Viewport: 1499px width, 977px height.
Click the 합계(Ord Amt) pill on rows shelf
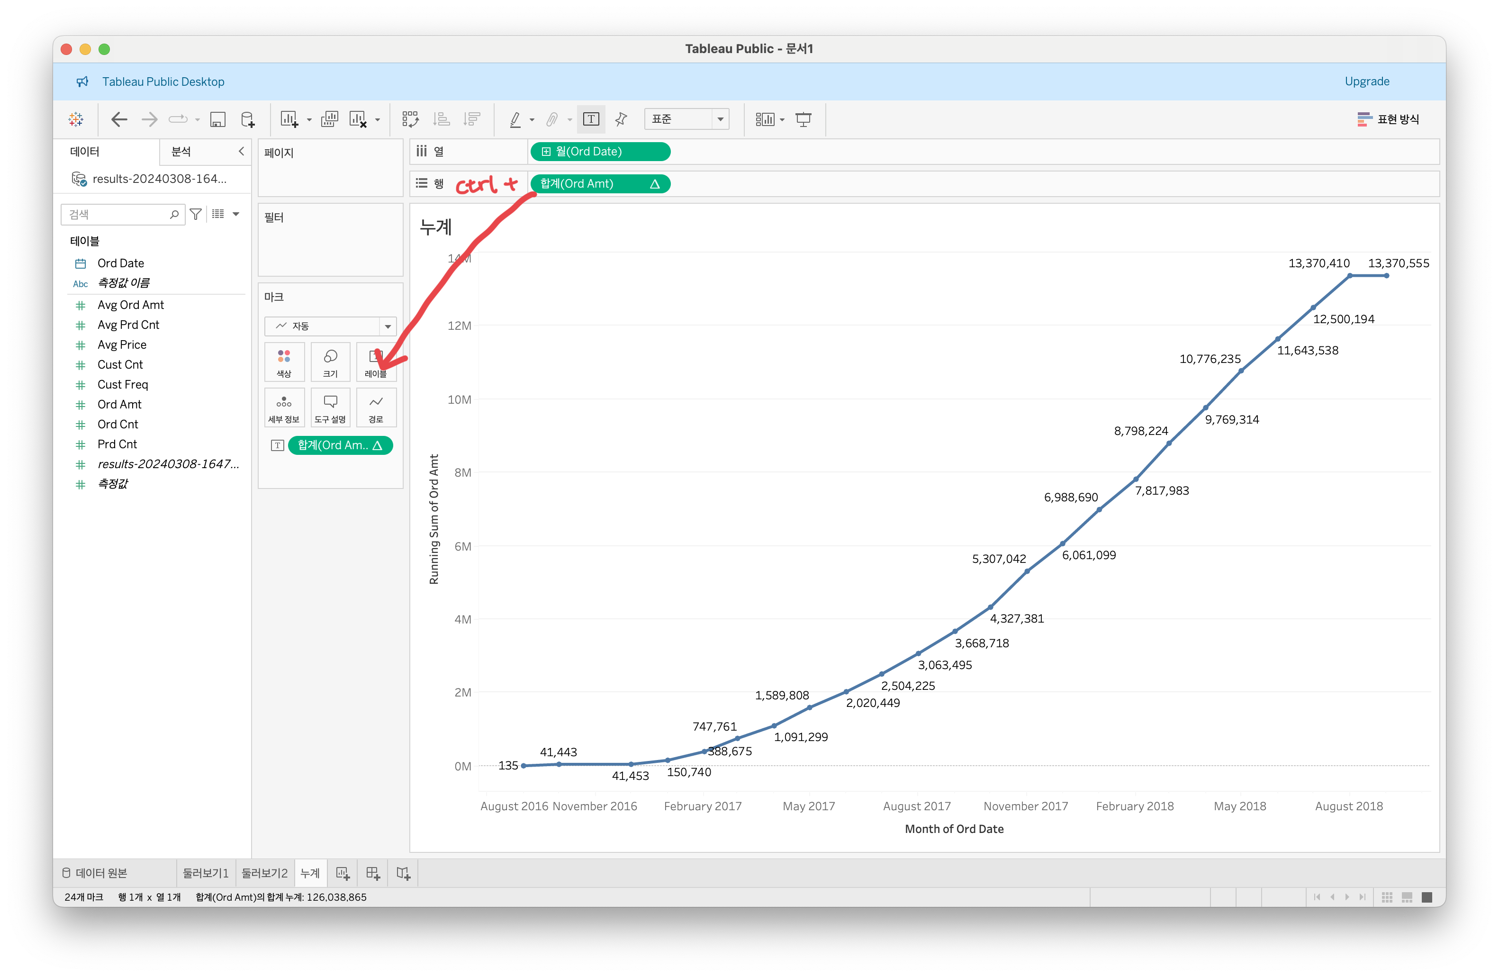pos(592,184)
